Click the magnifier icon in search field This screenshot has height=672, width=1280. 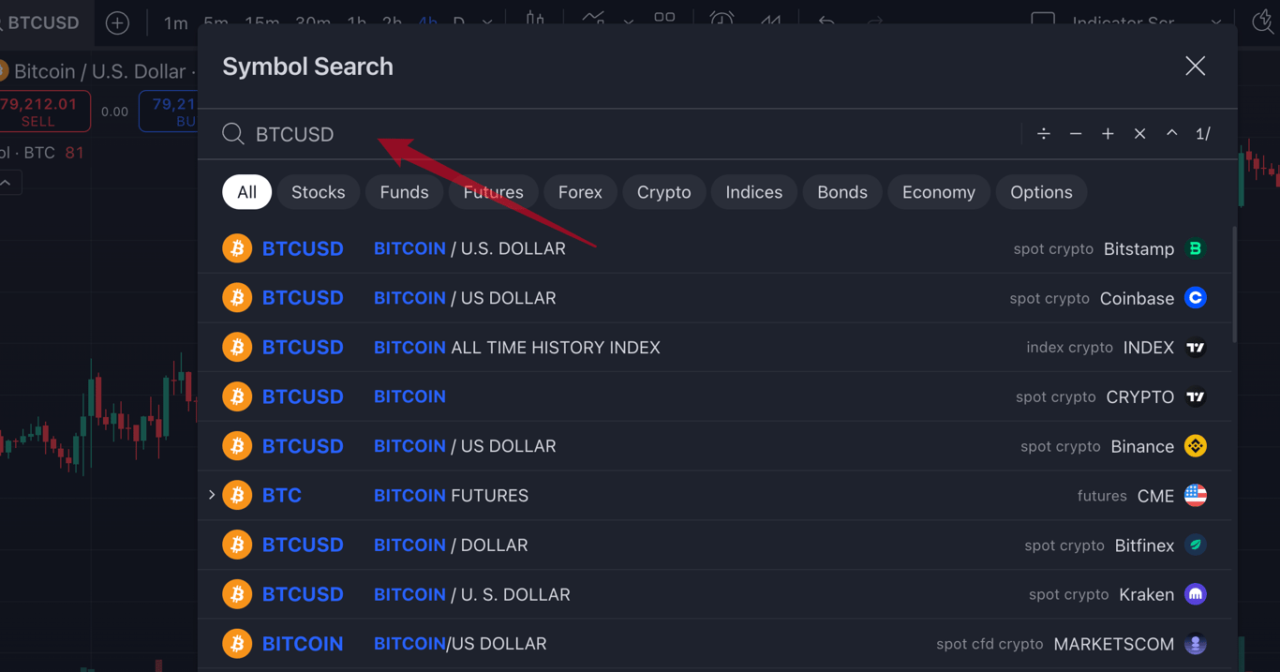(233, 134)
